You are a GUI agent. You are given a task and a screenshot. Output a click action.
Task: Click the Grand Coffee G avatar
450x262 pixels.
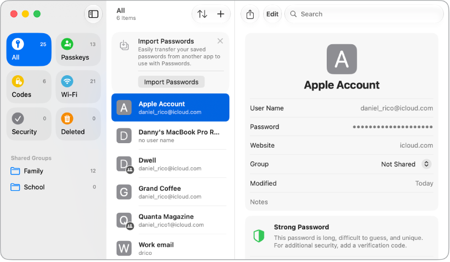(x=124, y=192)
